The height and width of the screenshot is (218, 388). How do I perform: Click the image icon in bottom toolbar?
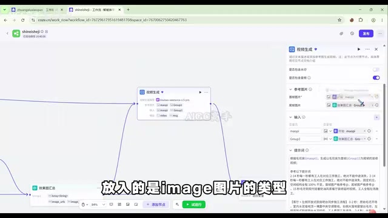click(x=128, y=205)
